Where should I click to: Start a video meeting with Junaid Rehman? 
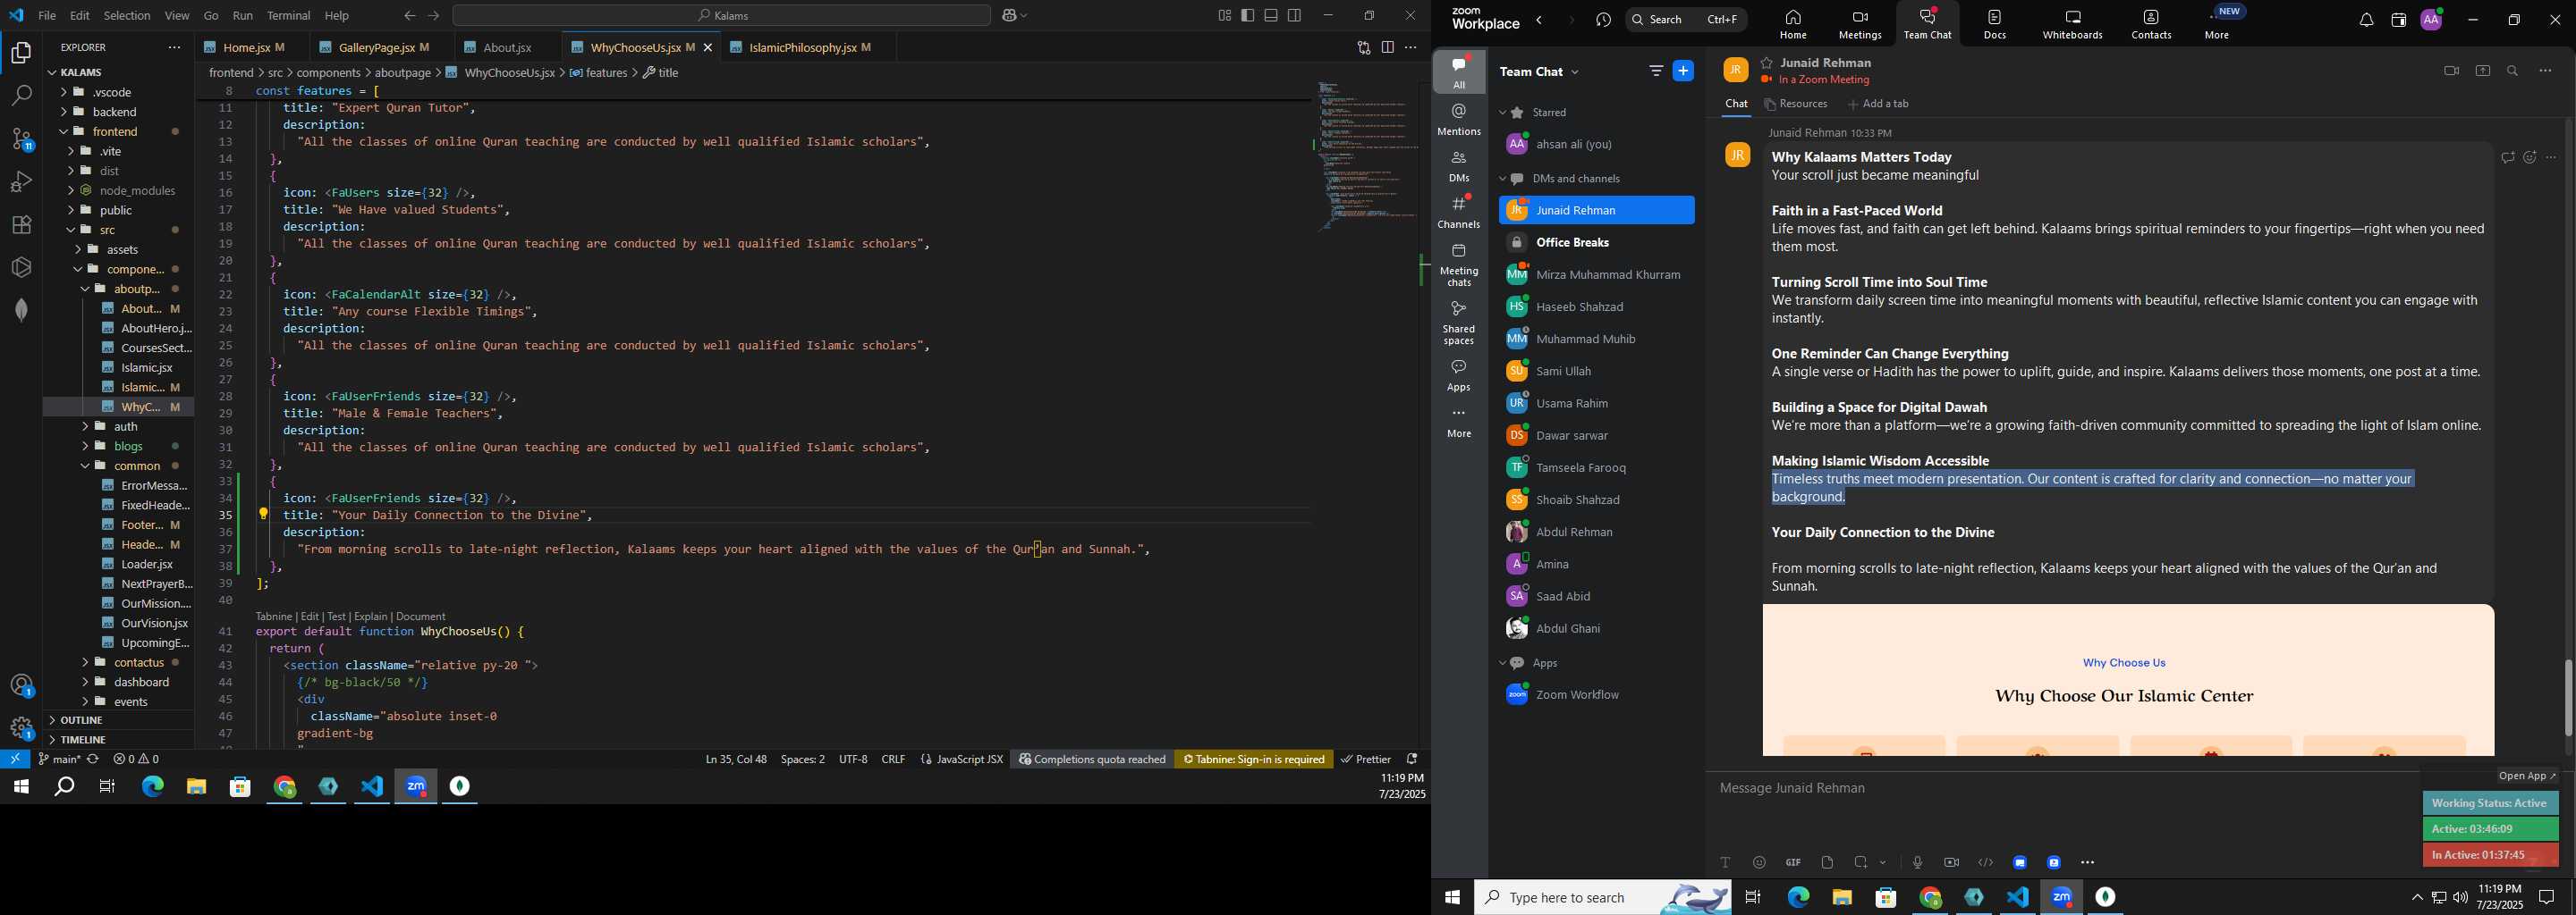[x=2451, y=71]
